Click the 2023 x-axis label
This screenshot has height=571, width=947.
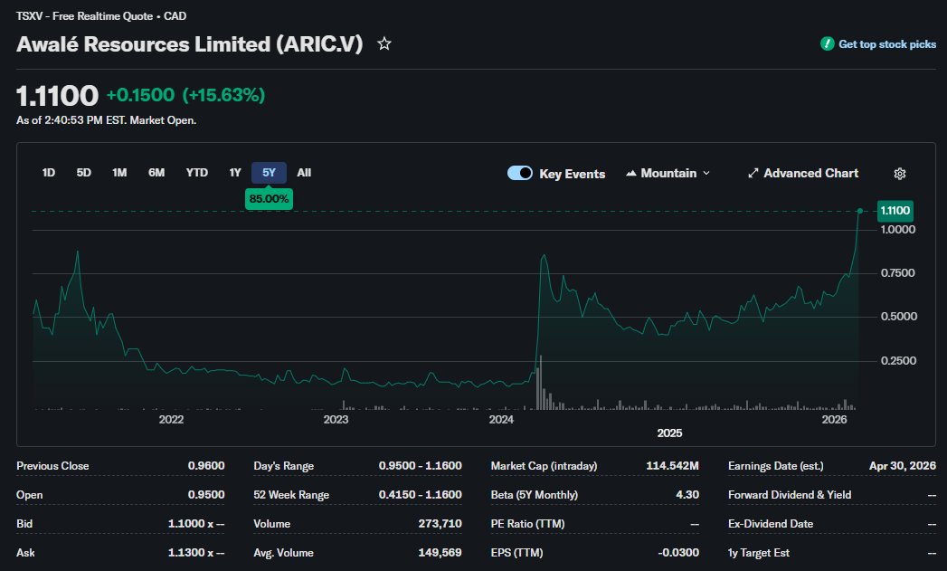[336, 419]
